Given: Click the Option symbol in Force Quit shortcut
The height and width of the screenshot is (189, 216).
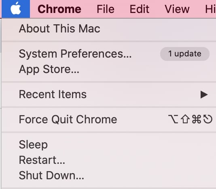Looking at the screenshot, I should pyautogui.click(x=173, y=119).
